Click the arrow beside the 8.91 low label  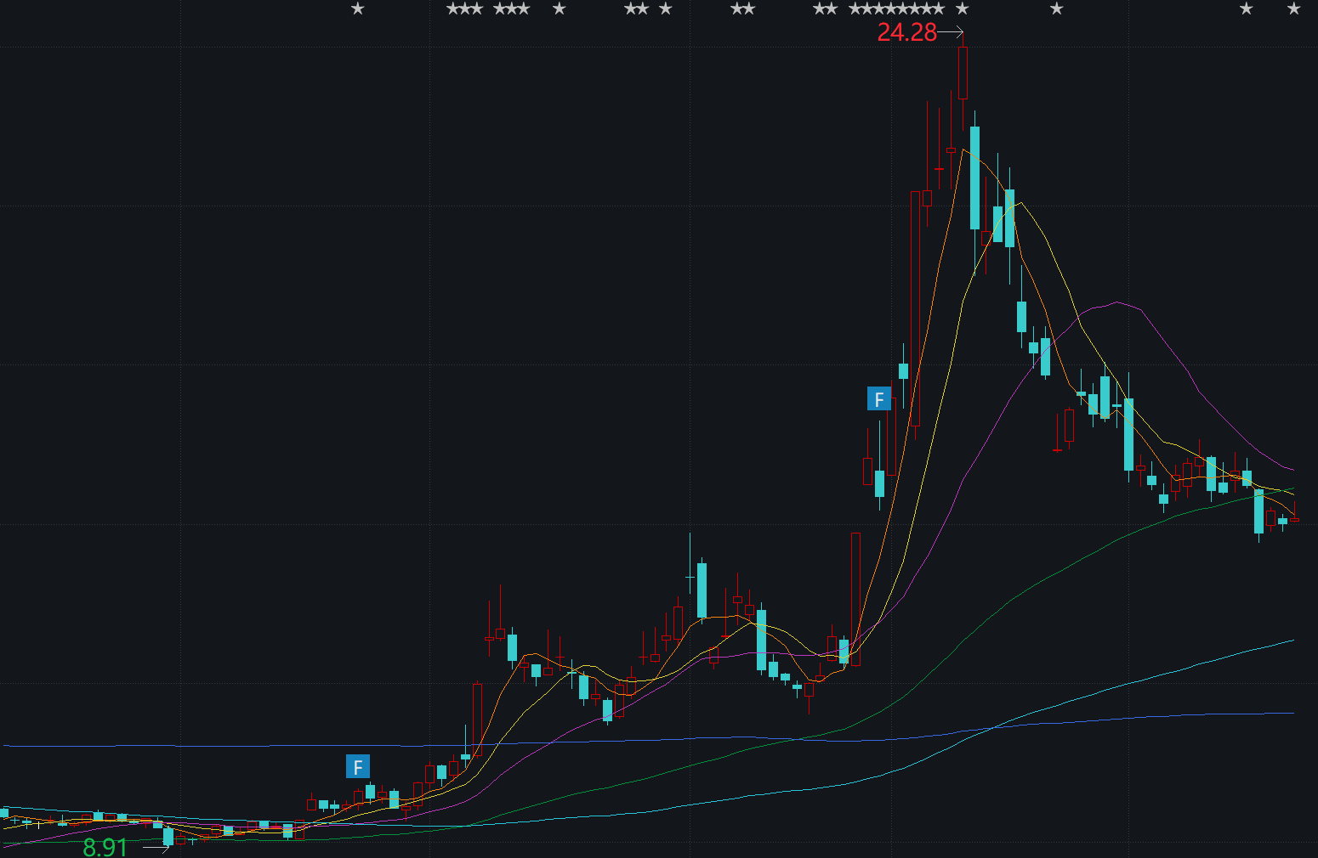[155, 847]
